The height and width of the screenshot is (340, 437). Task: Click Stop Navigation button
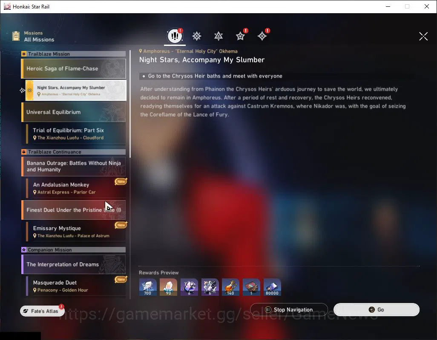289,310
